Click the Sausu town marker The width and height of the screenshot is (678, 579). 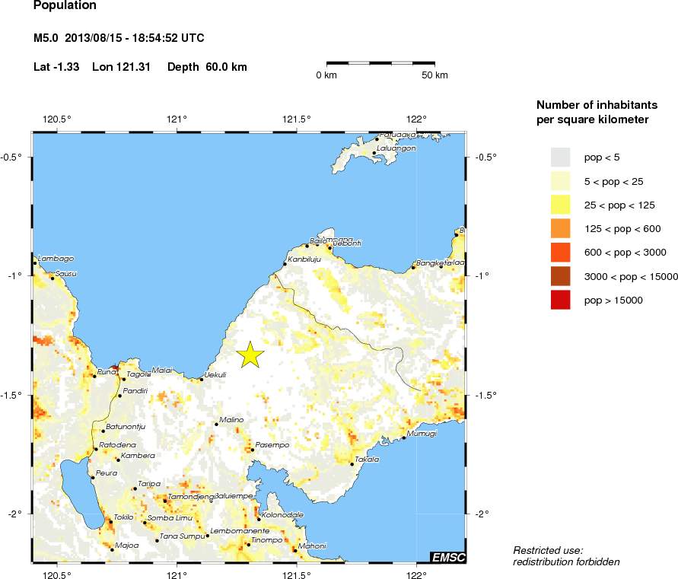tap(53, 278)
